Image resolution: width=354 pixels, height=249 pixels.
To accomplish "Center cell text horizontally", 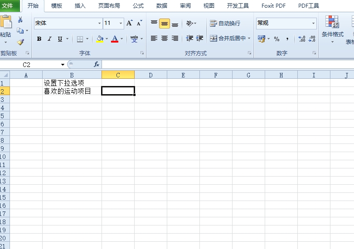I will (165, 38).
